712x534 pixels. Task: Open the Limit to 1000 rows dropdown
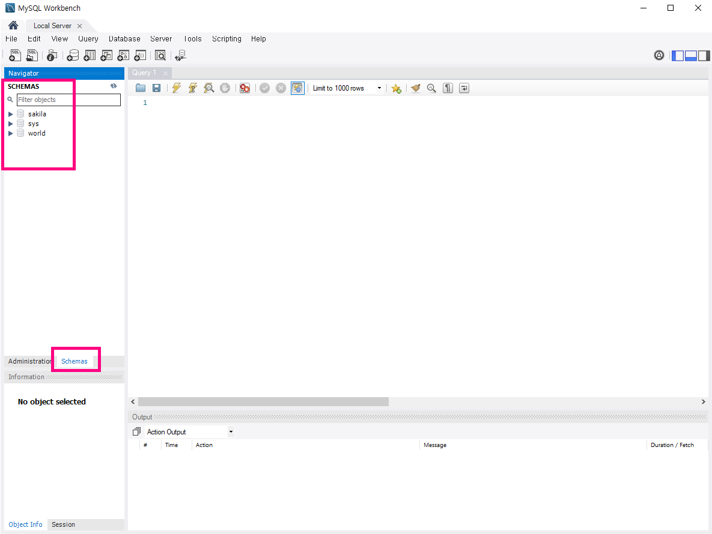[x=379, y=88]
